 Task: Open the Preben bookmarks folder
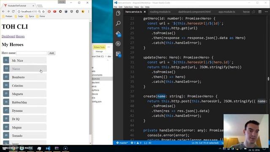pos(7,16)
